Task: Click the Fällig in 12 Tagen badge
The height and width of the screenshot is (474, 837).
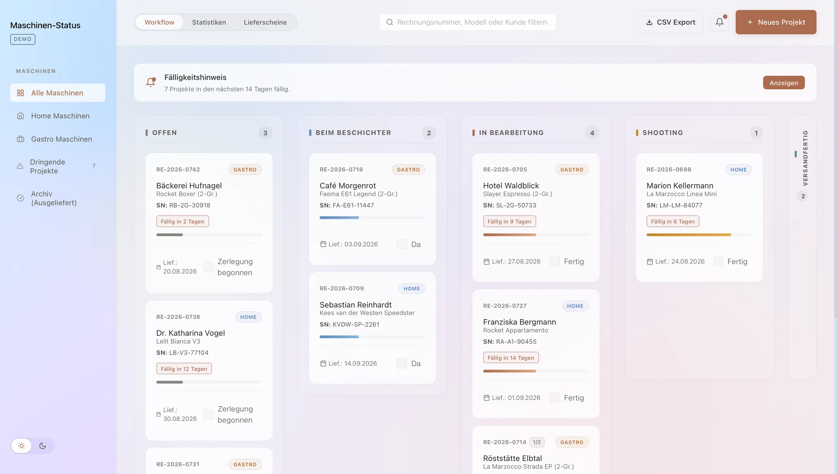Action: pos(184,369)
